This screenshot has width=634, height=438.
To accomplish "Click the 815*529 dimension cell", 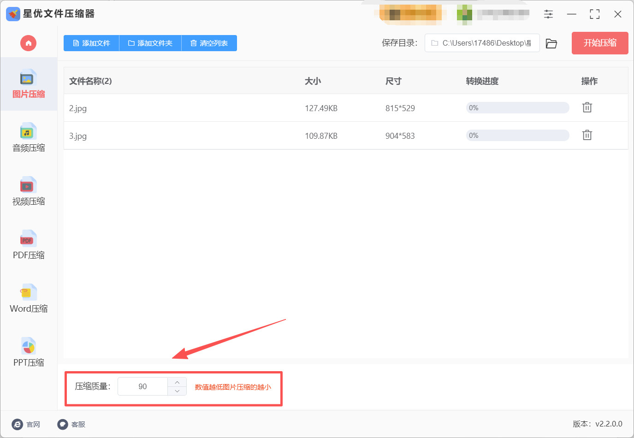I will pyautogui.click(x=400, y=108).
